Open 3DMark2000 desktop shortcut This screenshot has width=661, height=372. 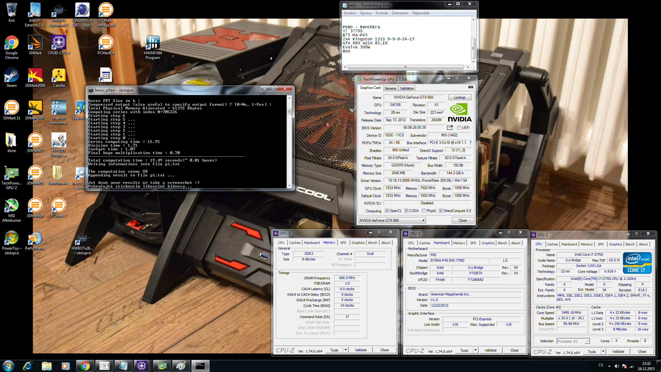[x=35, y=77]
